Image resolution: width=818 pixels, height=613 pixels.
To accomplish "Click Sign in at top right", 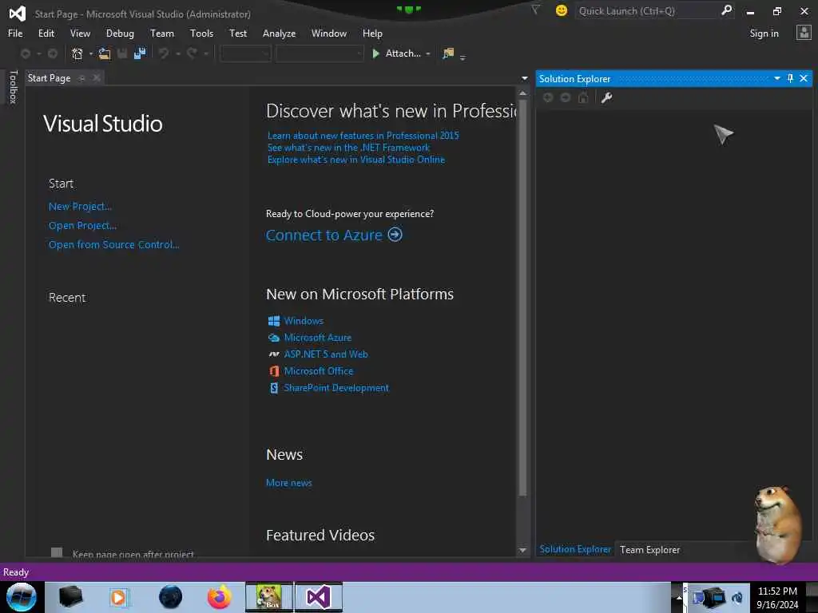I will click(764, 34).
